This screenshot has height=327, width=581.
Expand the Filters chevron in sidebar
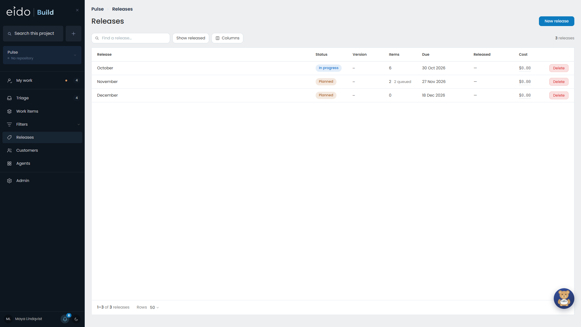point(79,124)
